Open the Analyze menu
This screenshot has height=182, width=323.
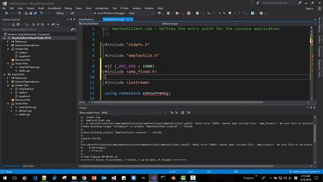pos(136,8)
